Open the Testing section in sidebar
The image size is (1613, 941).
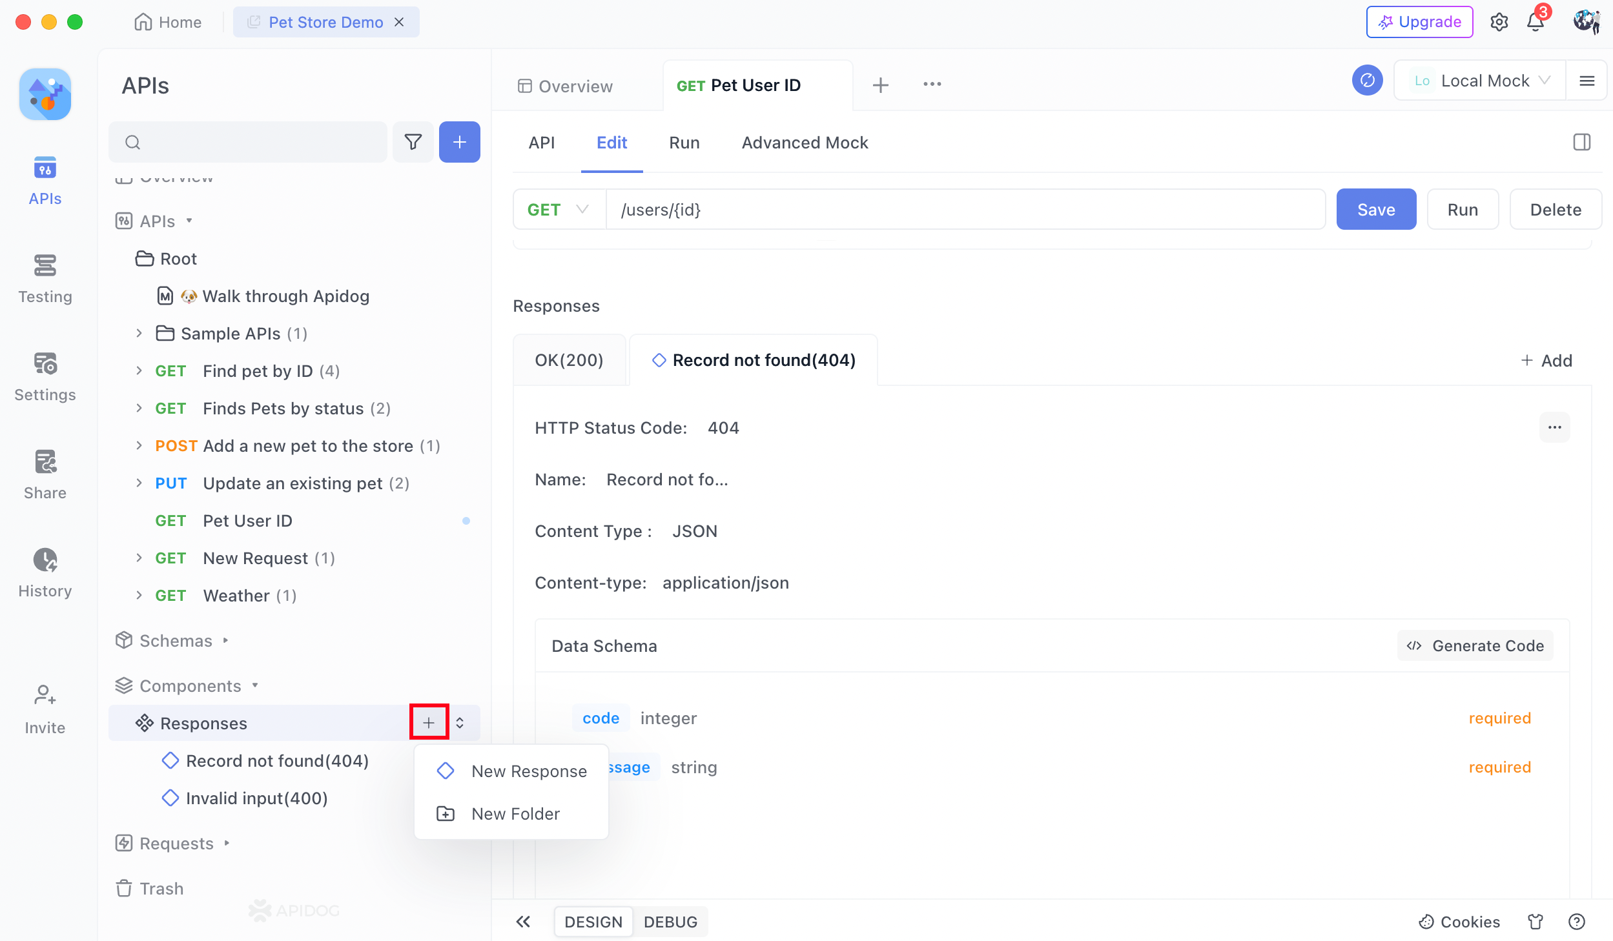point(45,278)
